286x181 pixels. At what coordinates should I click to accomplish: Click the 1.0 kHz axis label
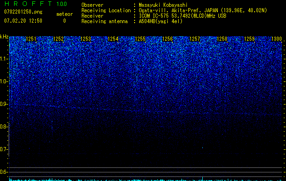click(4, 81)
